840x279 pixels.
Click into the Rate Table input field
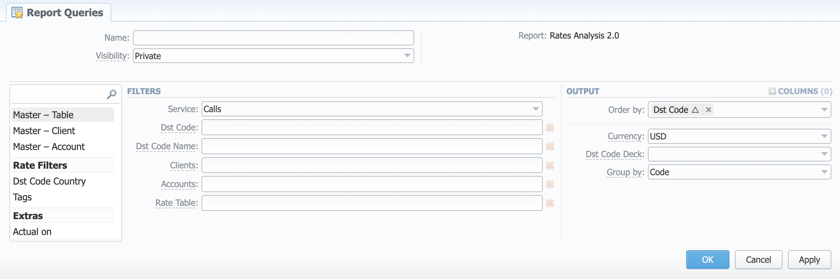coord(372,203)
